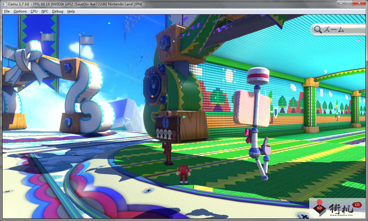Open the NFC menu
Screen dimensions: 368x221
click(x=45, y=11)
